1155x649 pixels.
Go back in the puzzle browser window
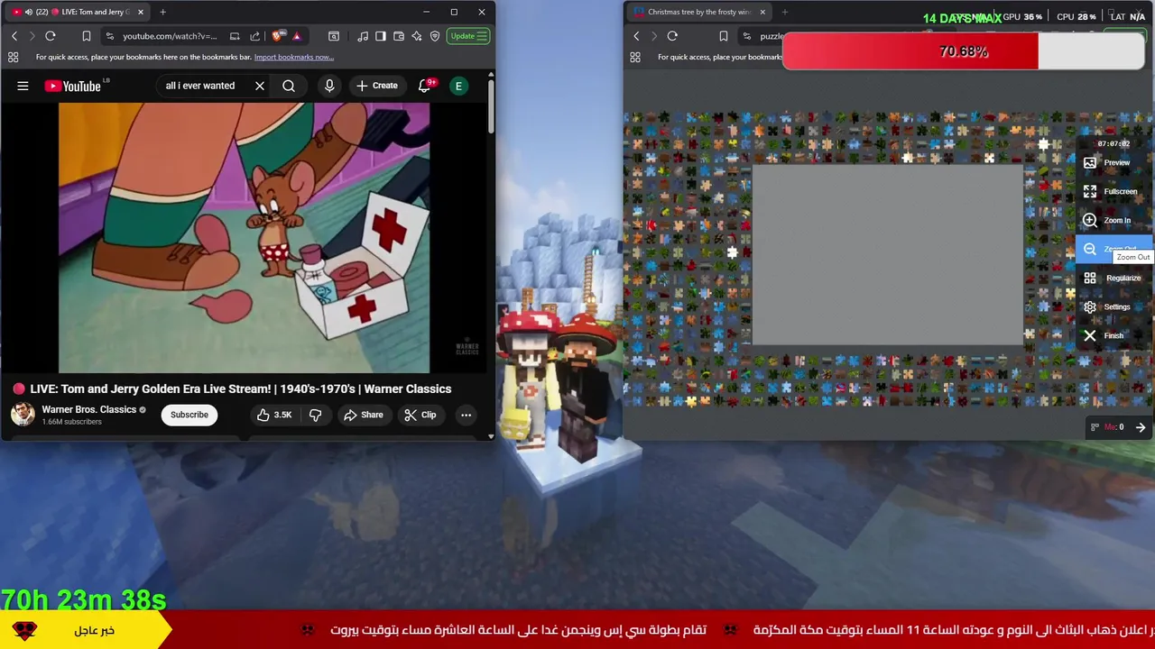click(636, 36)
